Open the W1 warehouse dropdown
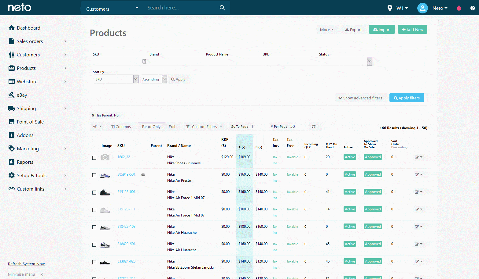This screenshot has width=479, height=279. click(402, 8)
